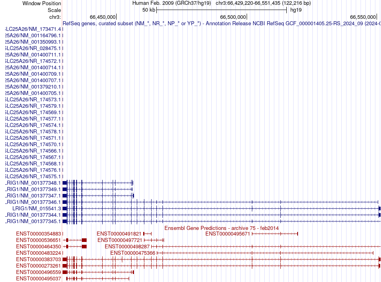Click the NR_028475.1 transcript label
Viewport: 381px width, 282px height.
pyautogui.click(x=33, y=48)
